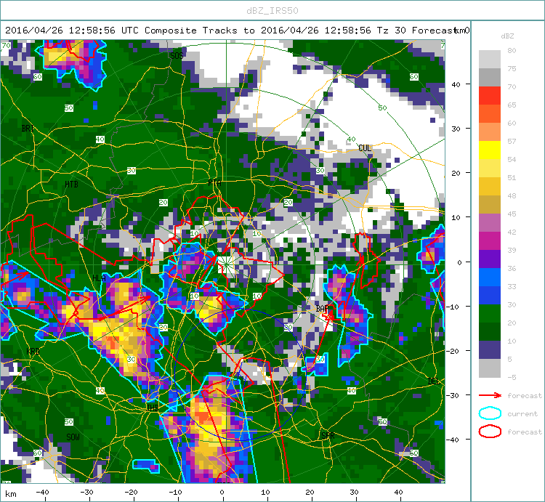This screenshot has height=502, width=545.
Task: Click the CUL station label
Action: pos(365,148)
